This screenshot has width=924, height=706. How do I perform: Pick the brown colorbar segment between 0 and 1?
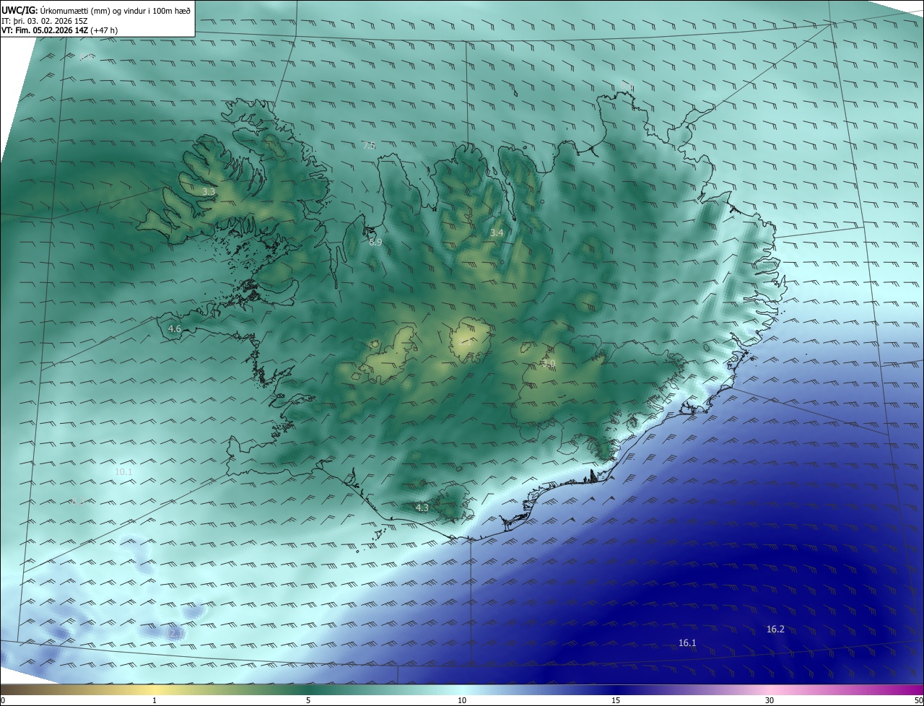point(77,689)
